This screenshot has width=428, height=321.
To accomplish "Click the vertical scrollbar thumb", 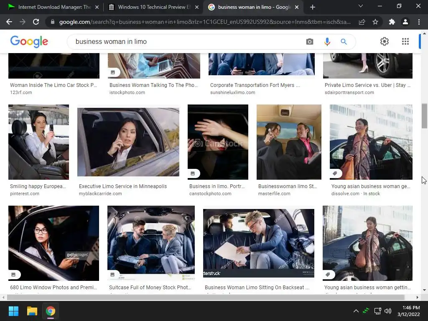I will [424, 116].
